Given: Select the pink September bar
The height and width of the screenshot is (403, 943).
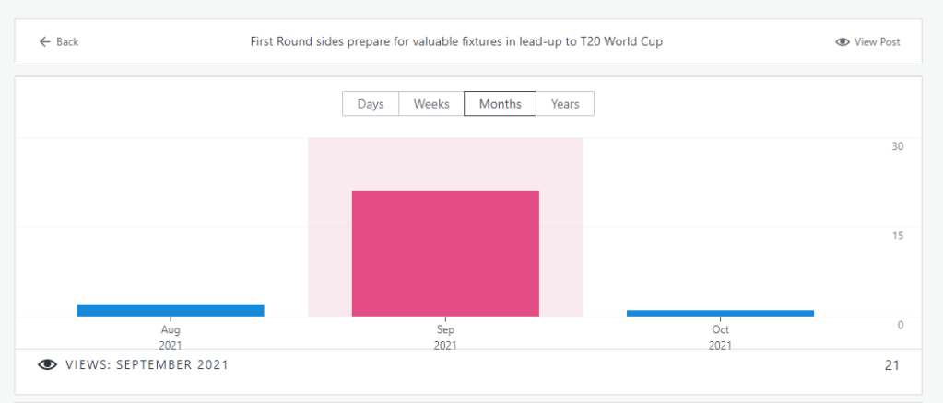Looking at the screenshot, I should tap(445, 253).
